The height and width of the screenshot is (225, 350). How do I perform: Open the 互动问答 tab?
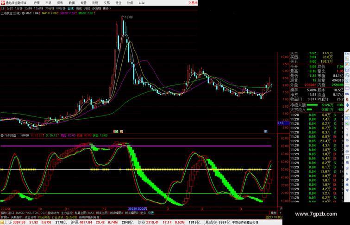tap(71, 217)
